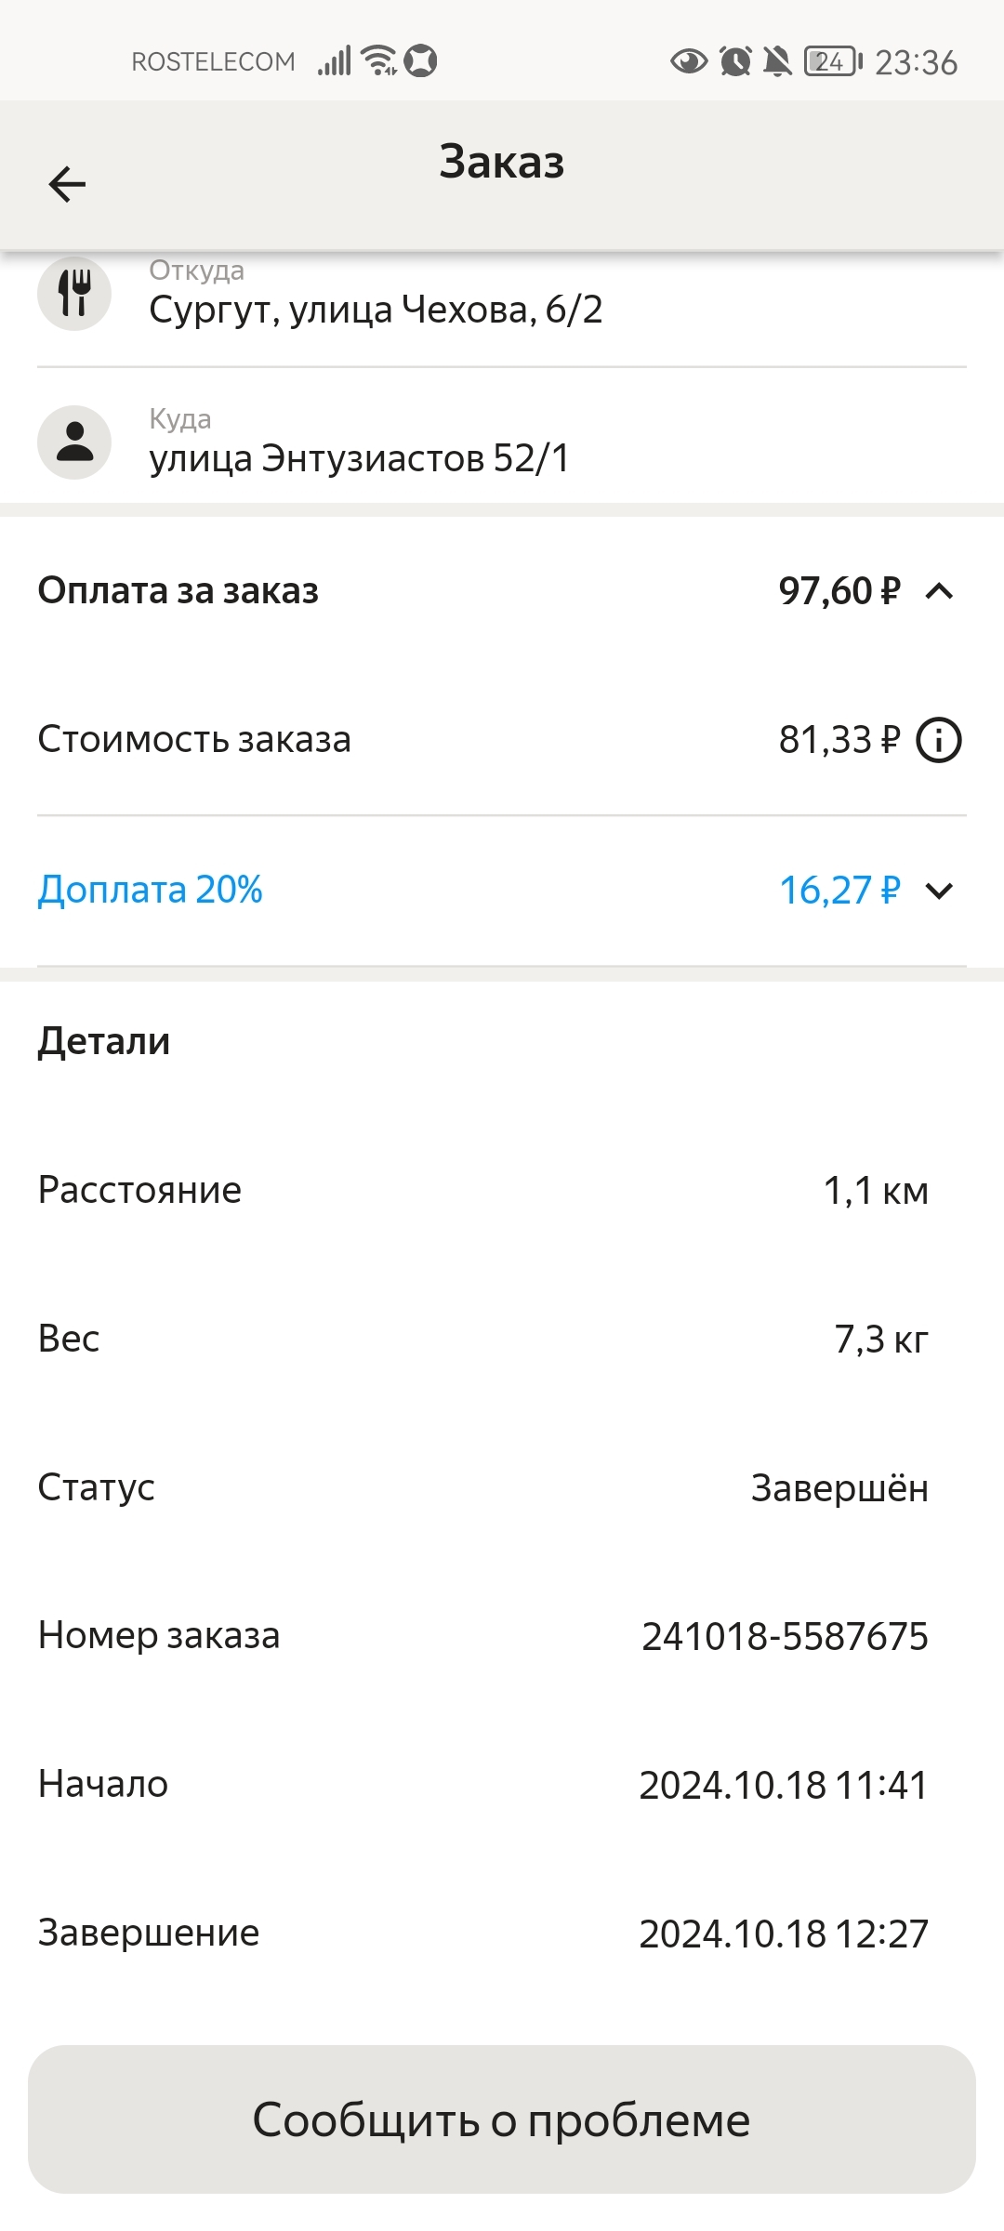Viewport: 1004px width, 2231px height.
Task: Tap the customer person destination icon
Action: (74, 442)
